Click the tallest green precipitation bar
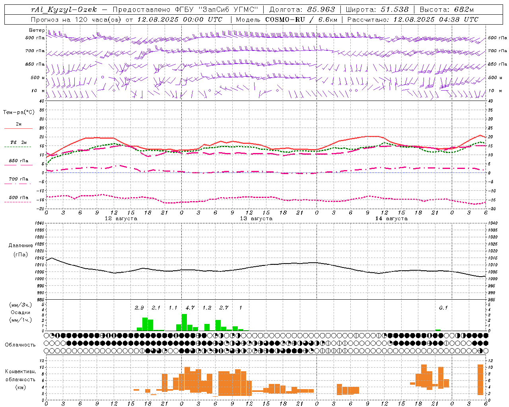 184,322
